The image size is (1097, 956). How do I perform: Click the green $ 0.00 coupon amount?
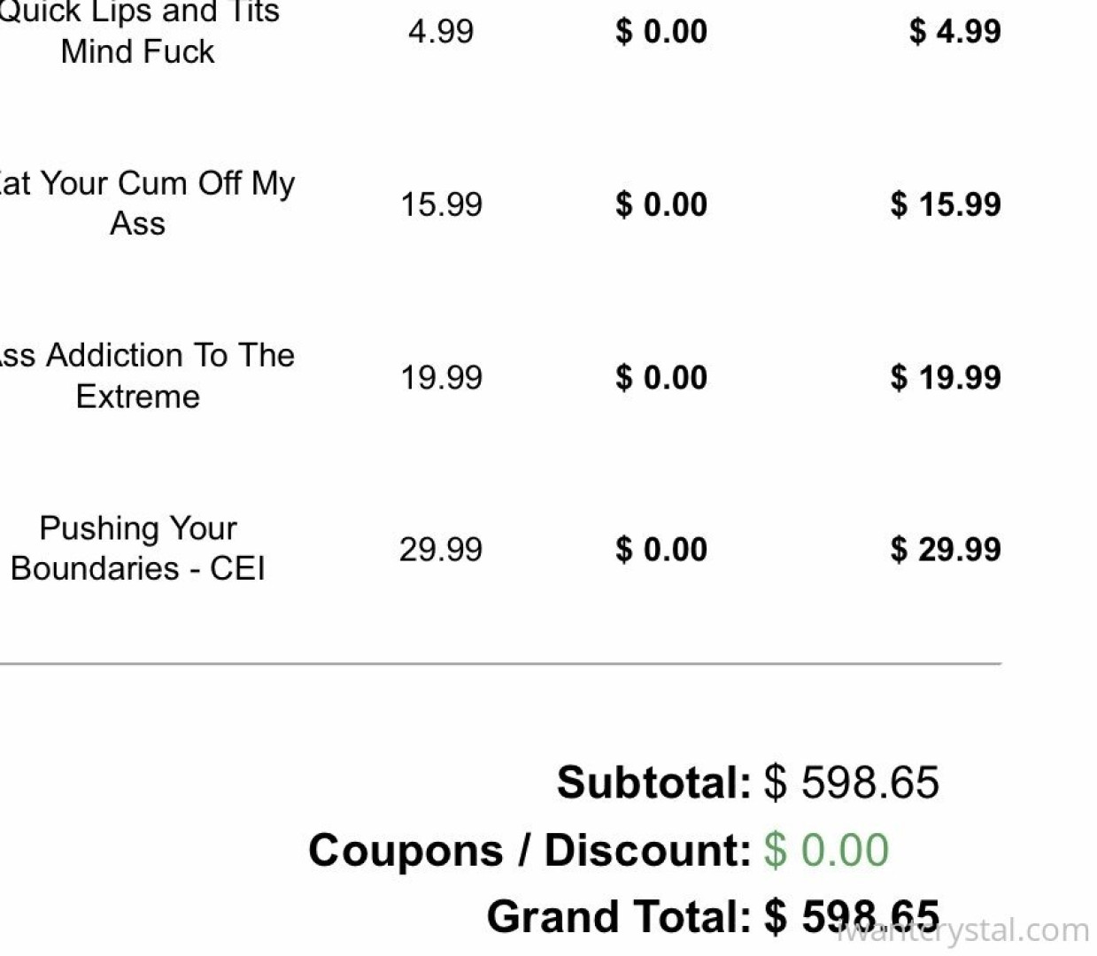pos(826,850)
